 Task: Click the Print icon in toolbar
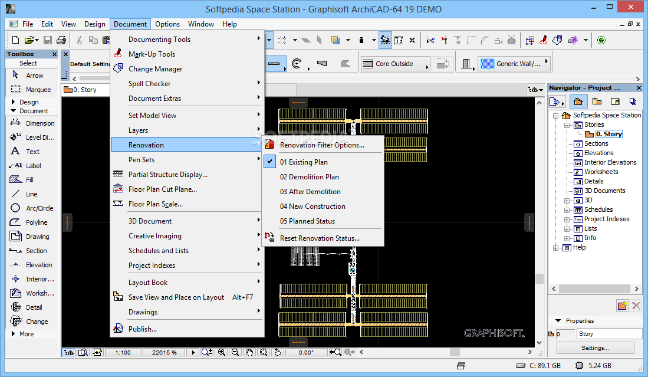coord(61,40)
